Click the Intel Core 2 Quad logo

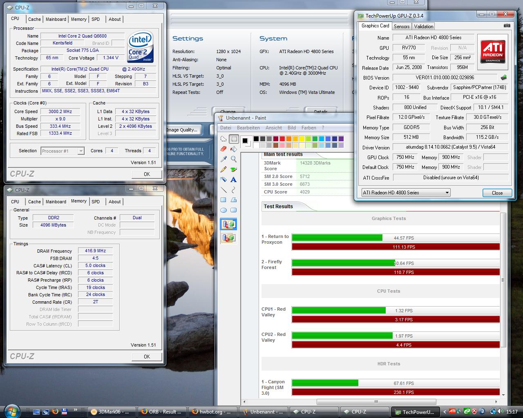141,47
